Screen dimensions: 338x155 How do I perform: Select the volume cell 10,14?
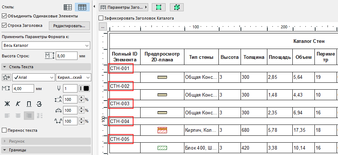click(304, 148)
